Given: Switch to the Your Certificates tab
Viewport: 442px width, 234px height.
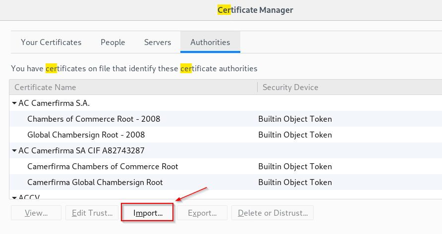Looking at the screenshot, I should (x=51, y=42).
